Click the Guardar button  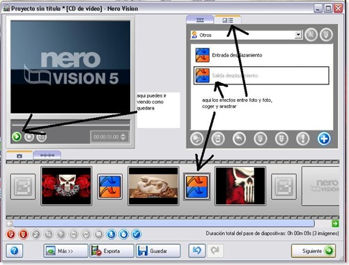point(158,251)
